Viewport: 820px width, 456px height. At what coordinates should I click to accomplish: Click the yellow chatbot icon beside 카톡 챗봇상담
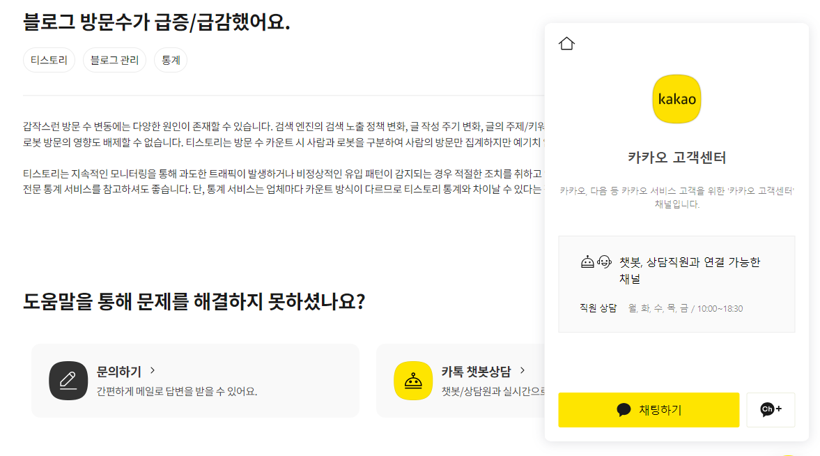(413, 380)
